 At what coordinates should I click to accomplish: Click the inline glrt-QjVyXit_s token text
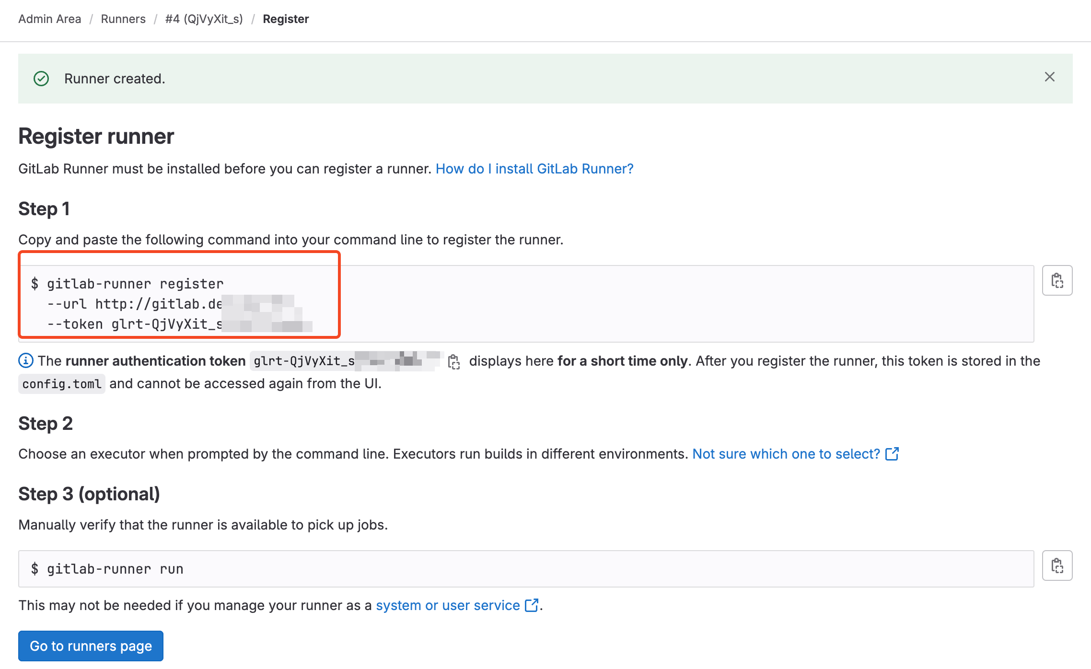[x=304, y=361]
